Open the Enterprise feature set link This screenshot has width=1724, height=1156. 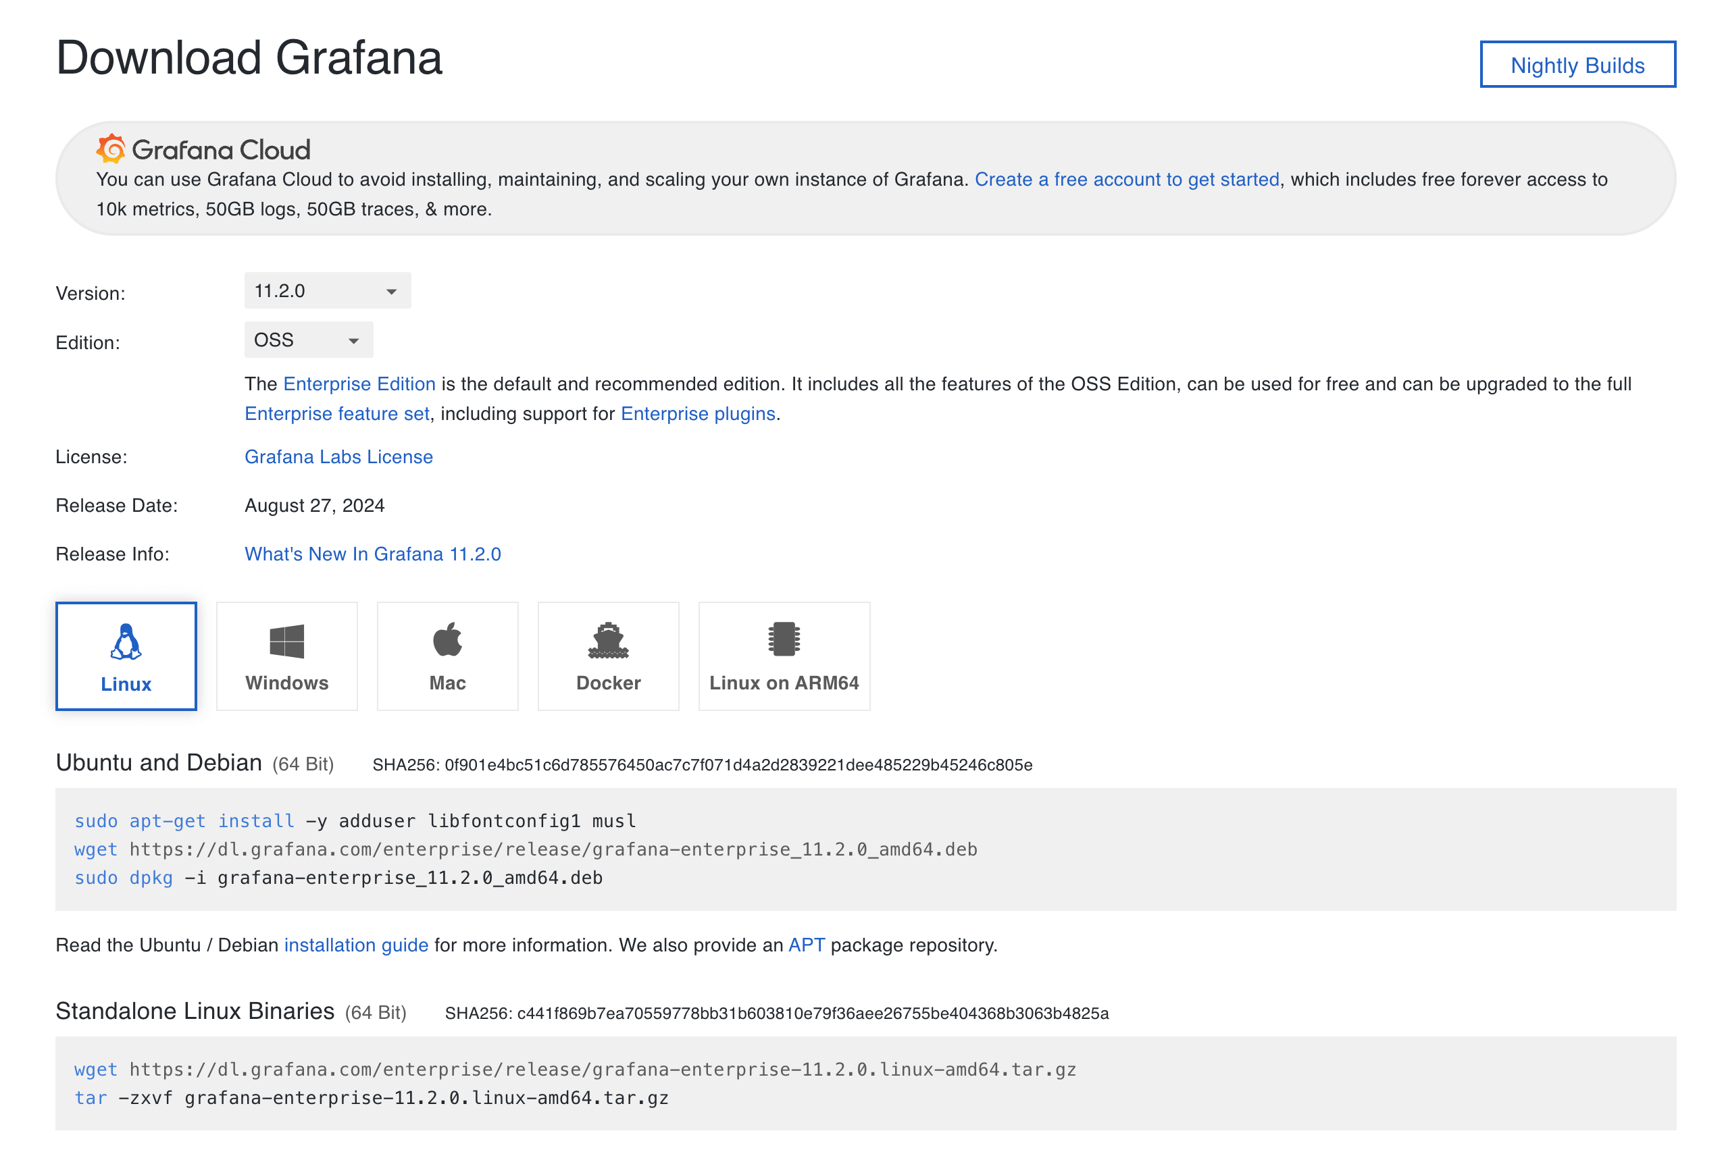pos(337,414)
